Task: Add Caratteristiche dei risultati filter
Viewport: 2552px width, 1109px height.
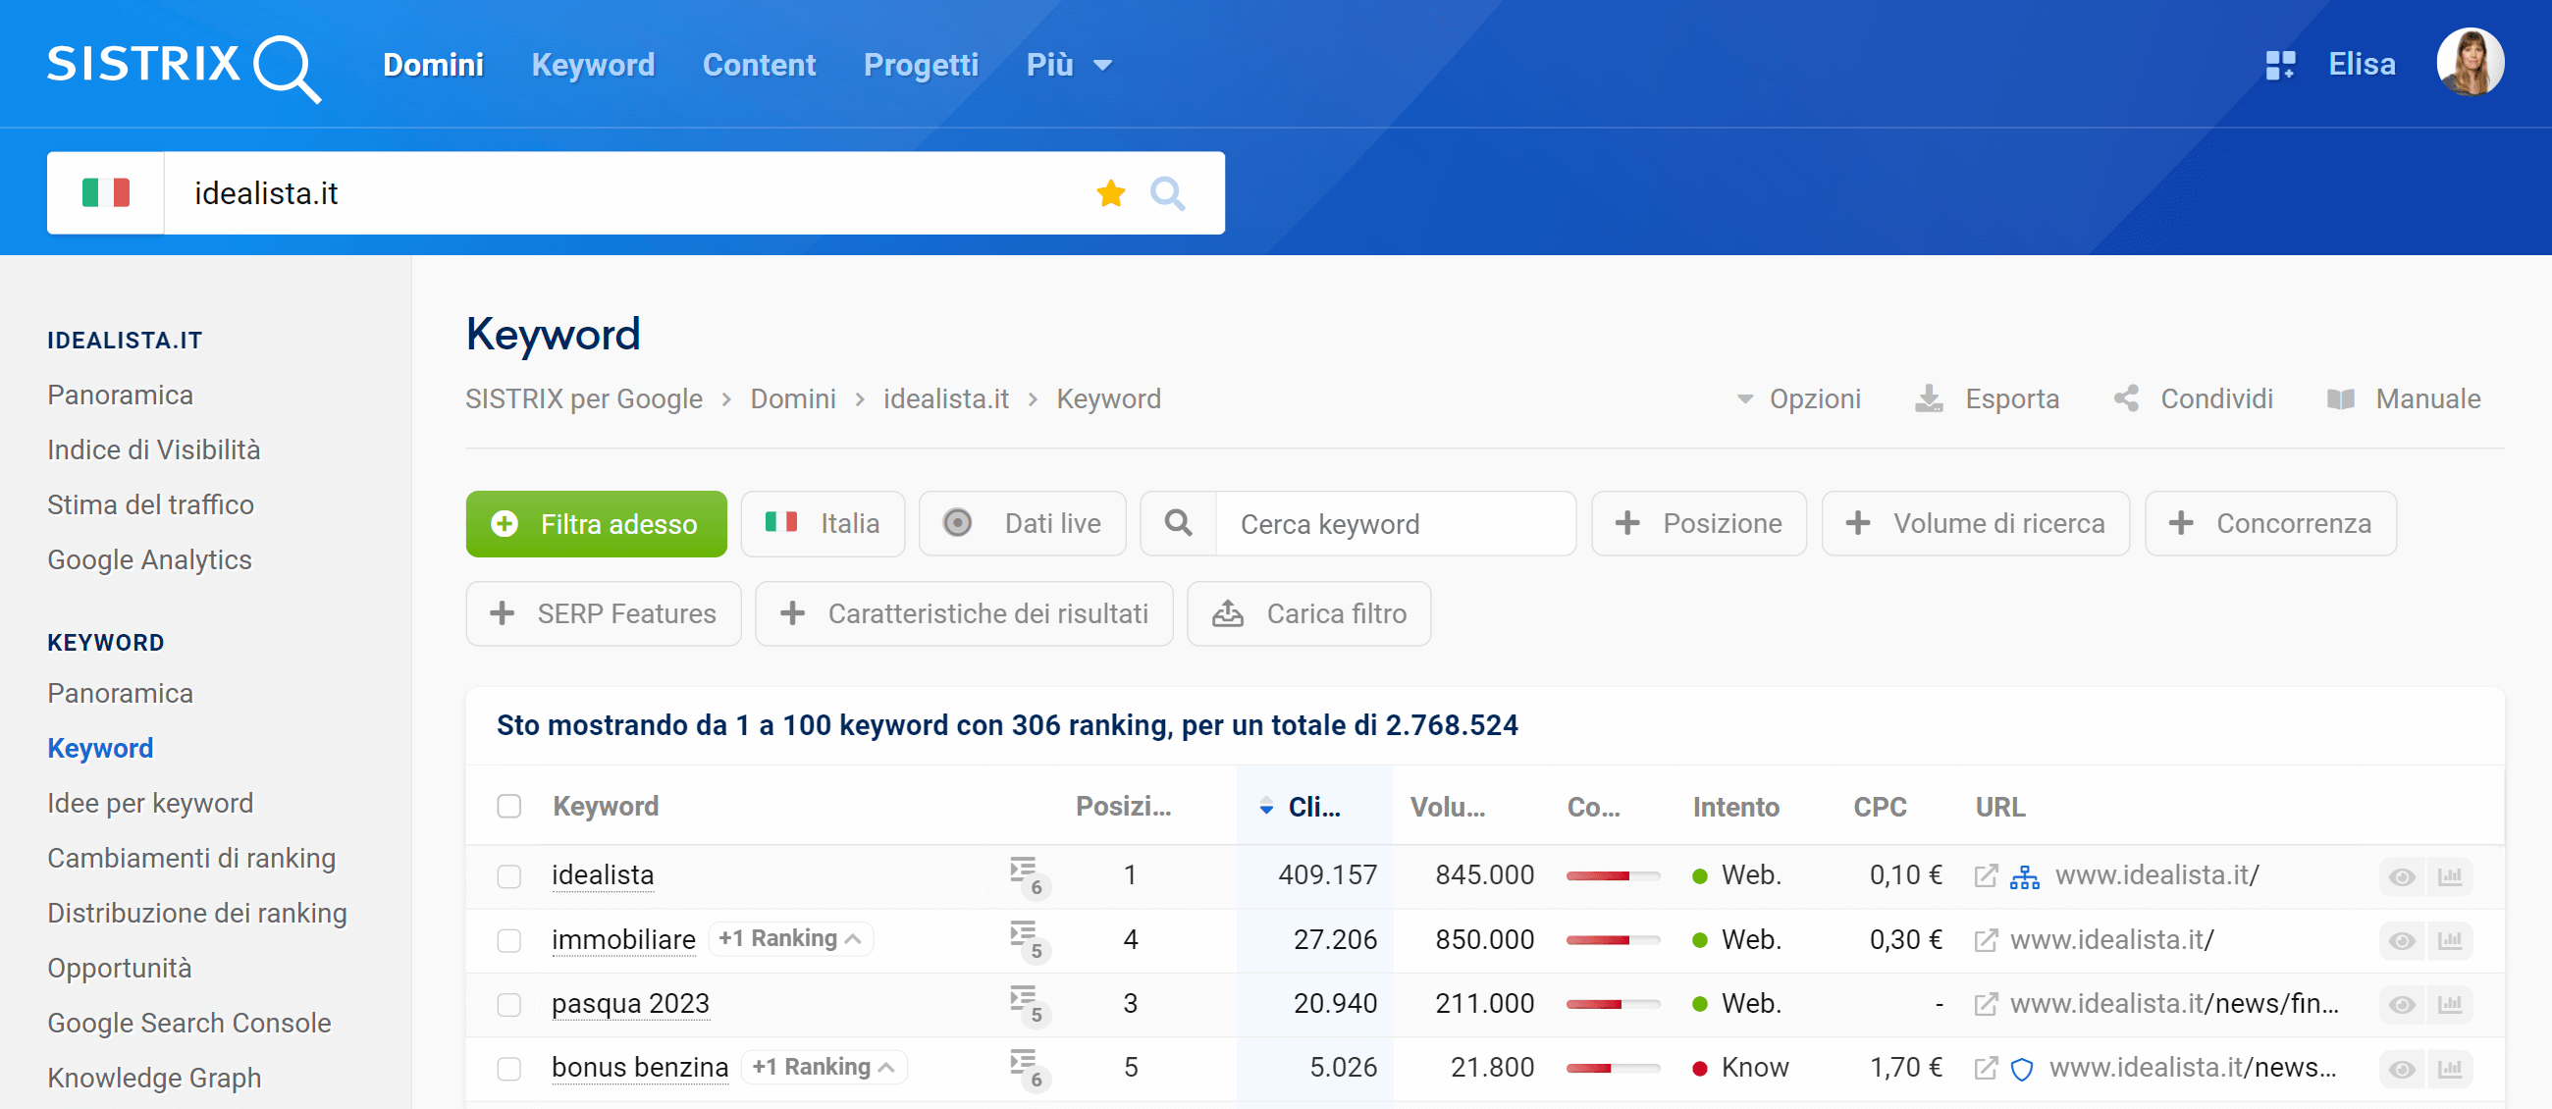Action: [964, 614]
